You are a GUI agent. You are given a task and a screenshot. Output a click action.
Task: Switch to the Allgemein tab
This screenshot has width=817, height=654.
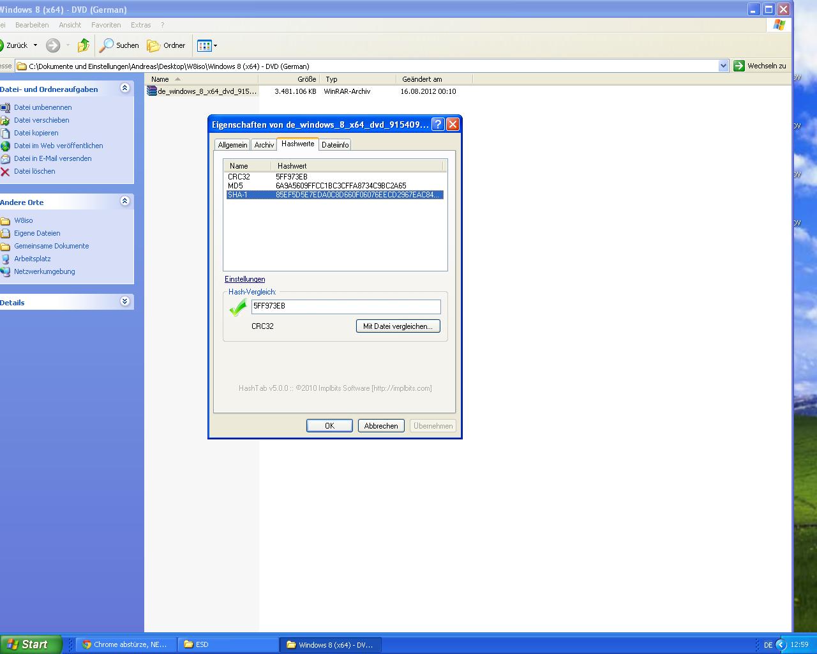(x=232, y=145)
